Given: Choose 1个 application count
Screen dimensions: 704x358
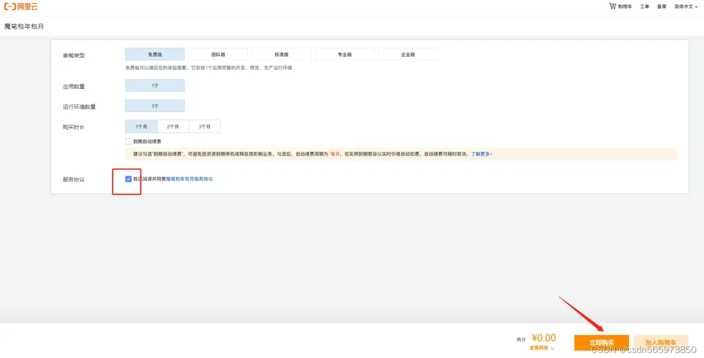Looking at the screenshot, I should [x=155, y=85].
